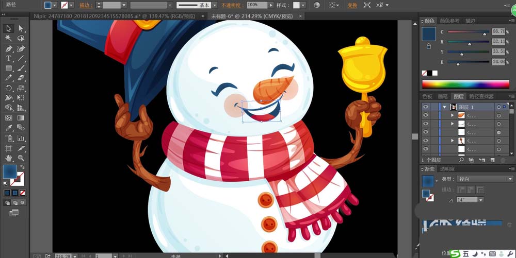
Task: Open the 画笔 brushes tab
Action: point(443,96)
